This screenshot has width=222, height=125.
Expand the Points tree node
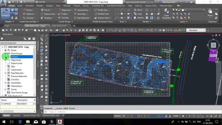[x=6, y=50]
